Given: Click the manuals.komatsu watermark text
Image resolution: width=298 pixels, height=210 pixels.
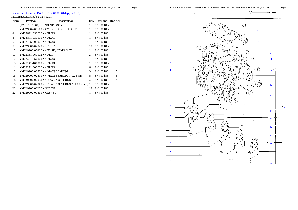Looking at the screenshot, I should point(235,88).
